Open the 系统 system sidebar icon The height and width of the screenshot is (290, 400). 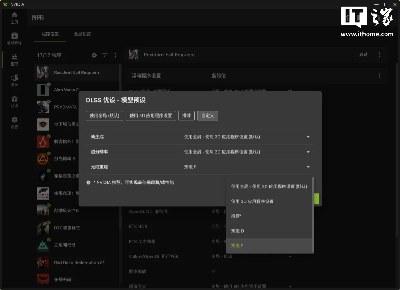15,81
